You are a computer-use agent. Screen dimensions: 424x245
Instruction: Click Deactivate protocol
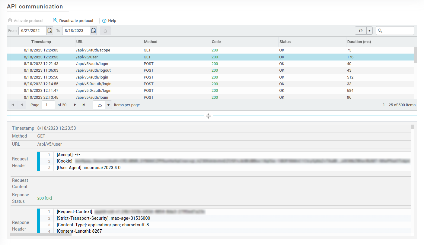pyautogui.click(x=73, y=21)
